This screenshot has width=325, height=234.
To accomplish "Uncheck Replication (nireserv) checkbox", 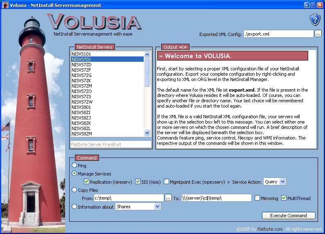I will [87, 182].
